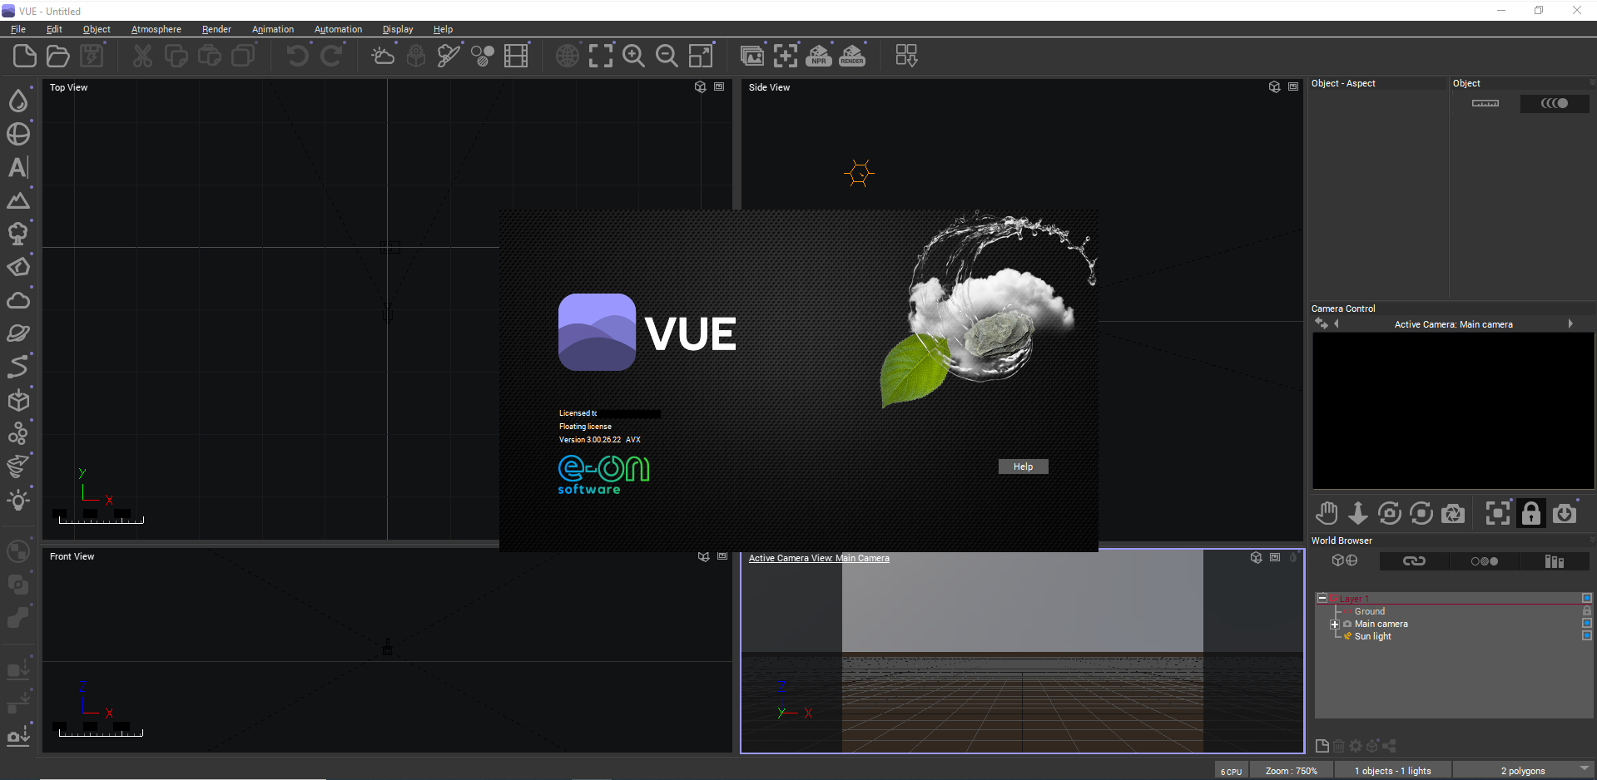Click the Help button on splash screen
The width and height of the screenshot is (1597, 780).
point(1024,467)
